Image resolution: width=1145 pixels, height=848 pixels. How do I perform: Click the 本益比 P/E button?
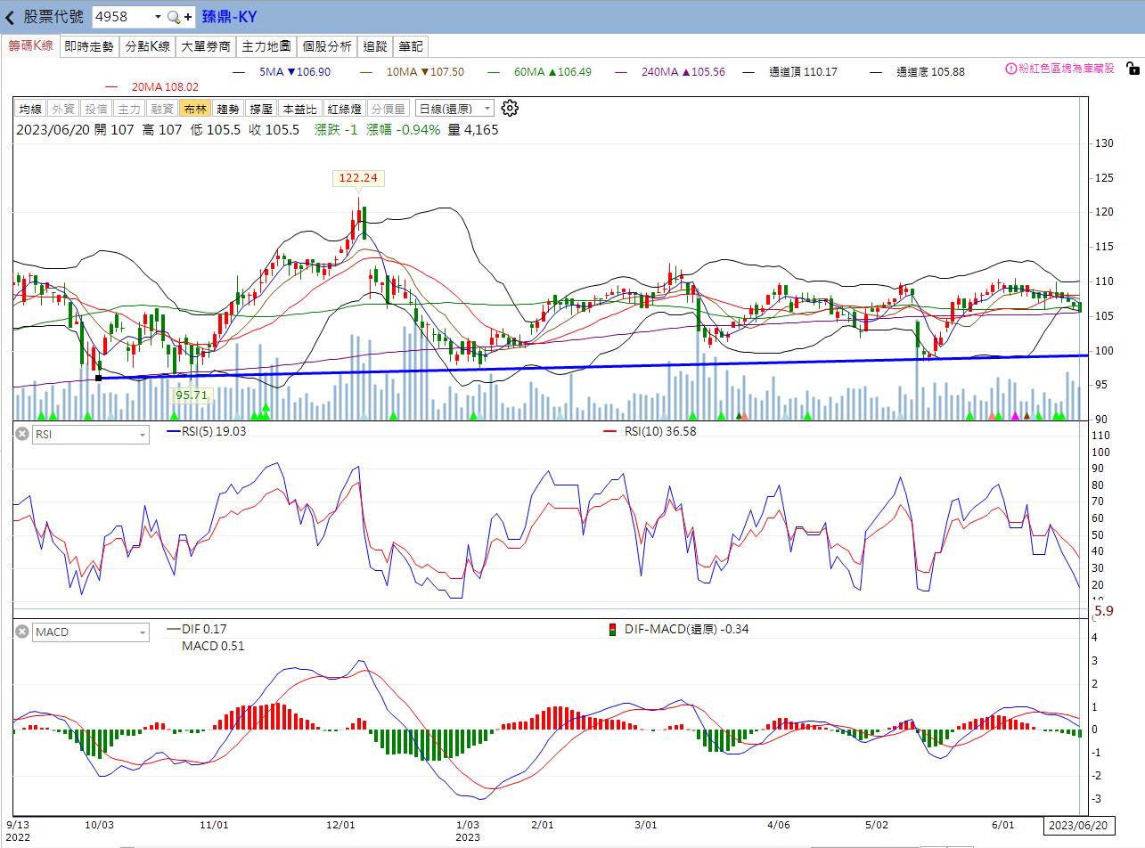coord(300,109)
